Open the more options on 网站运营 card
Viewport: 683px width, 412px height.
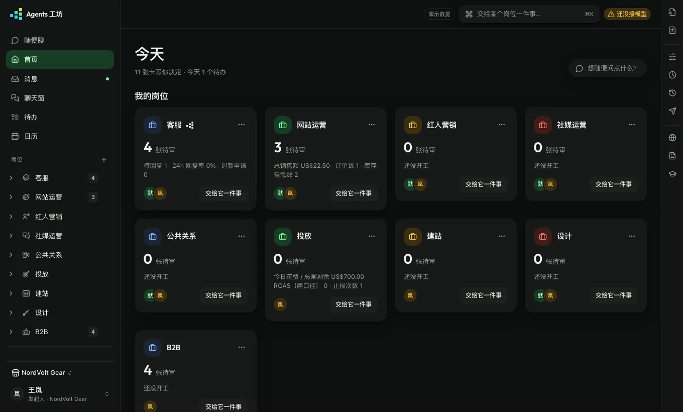(372, 125)
